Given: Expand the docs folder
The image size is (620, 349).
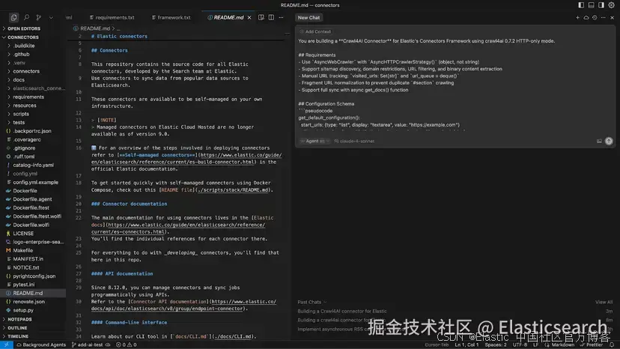Looking at the screenshot, I should pyautogui.click(x=33, y=79).
